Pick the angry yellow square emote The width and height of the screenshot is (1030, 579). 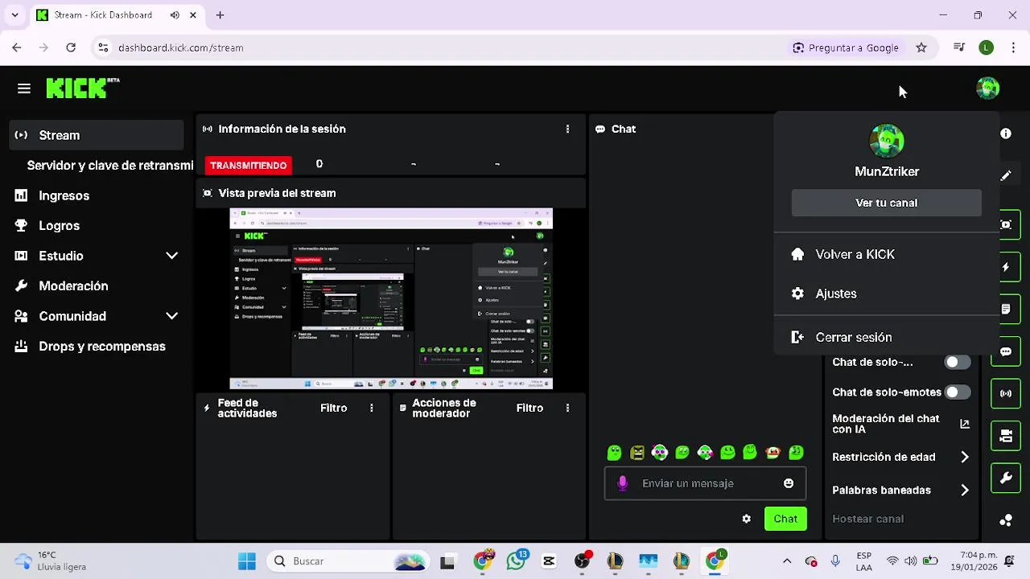click(637, 453)
